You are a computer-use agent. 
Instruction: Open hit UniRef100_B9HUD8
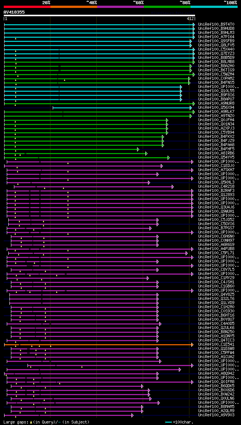pyautogui.click(x=216, y=28)
